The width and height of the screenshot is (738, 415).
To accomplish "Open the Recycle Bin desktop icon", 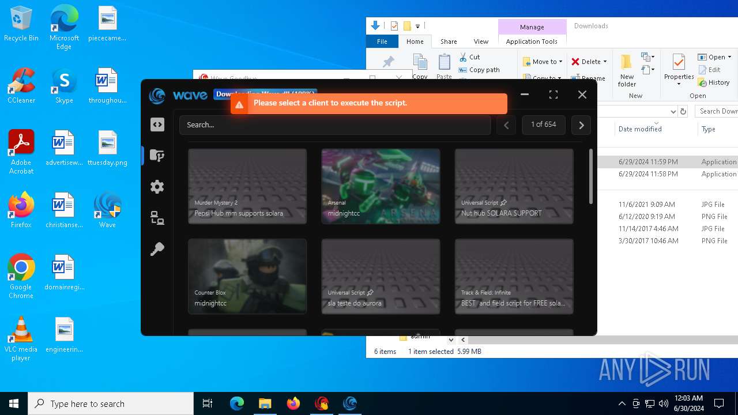I will [21, 24].
